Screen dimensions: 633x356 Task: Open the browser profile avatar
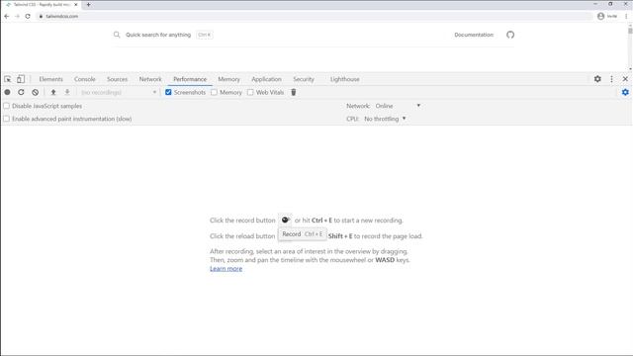tap(600, 16)
